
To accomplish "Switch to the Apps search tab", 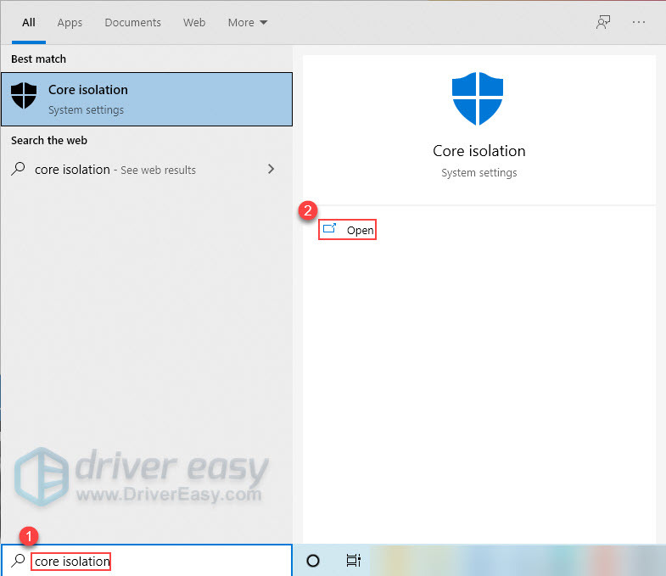I will [x=70, y=23].
